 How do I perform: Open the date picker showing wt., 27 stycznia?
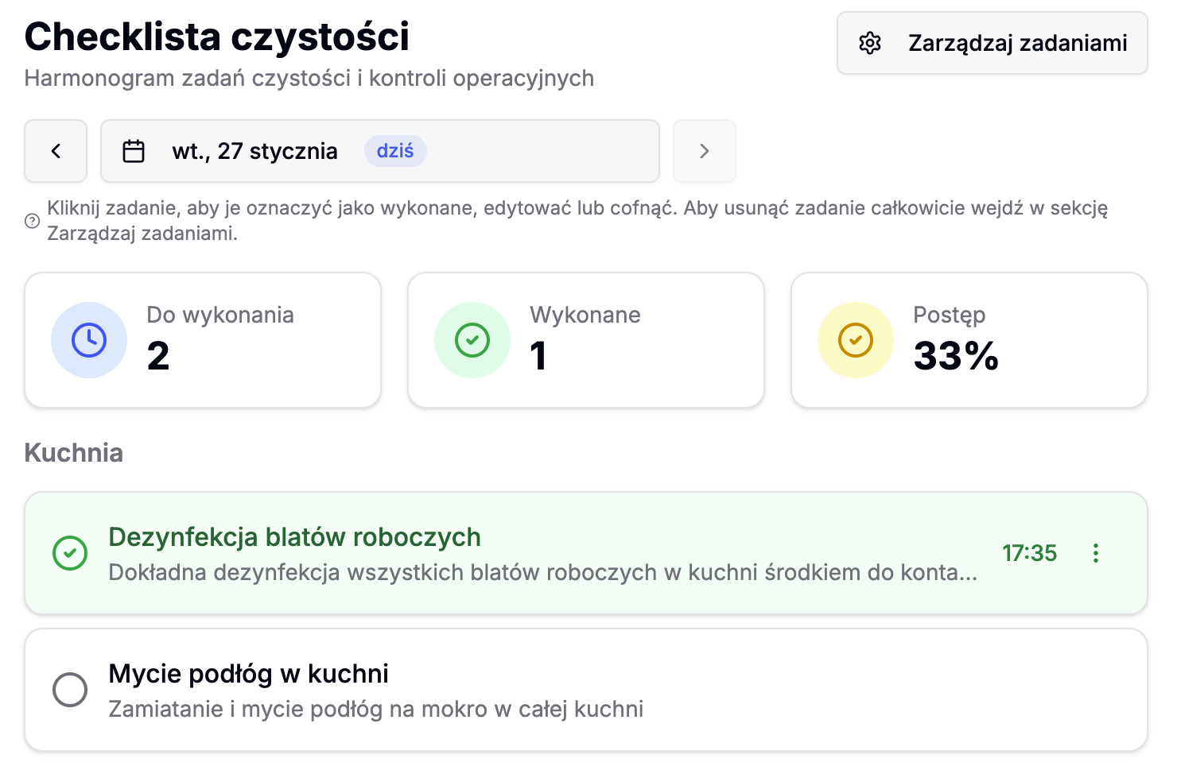pyautogui.click(x=254, y=150)
